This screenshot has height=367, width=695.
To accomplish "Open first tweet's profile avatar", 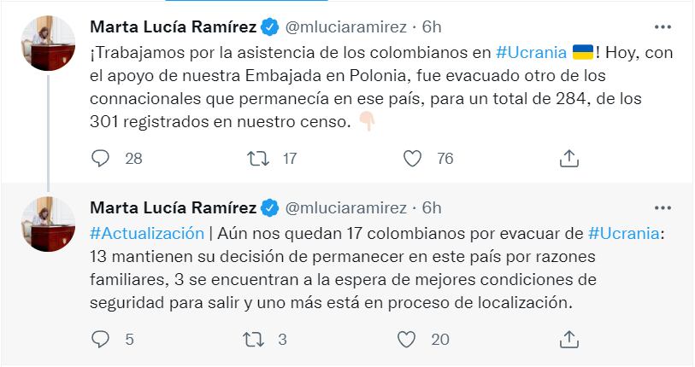I will [47, 42].
